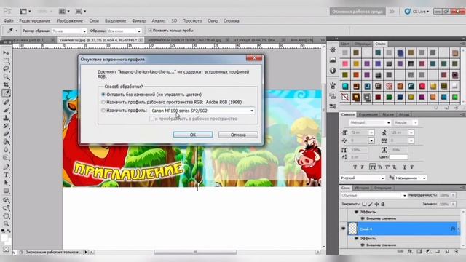Choose the Назначить профиль radio option
This screenshot has width=466, height=262.
point(103,110)
